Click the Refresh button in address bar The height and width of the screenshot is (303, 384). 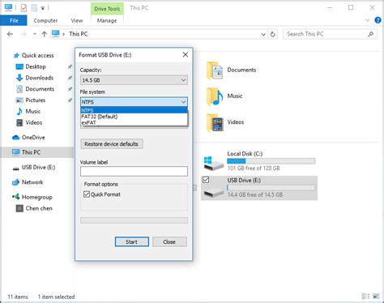(273, 34)
